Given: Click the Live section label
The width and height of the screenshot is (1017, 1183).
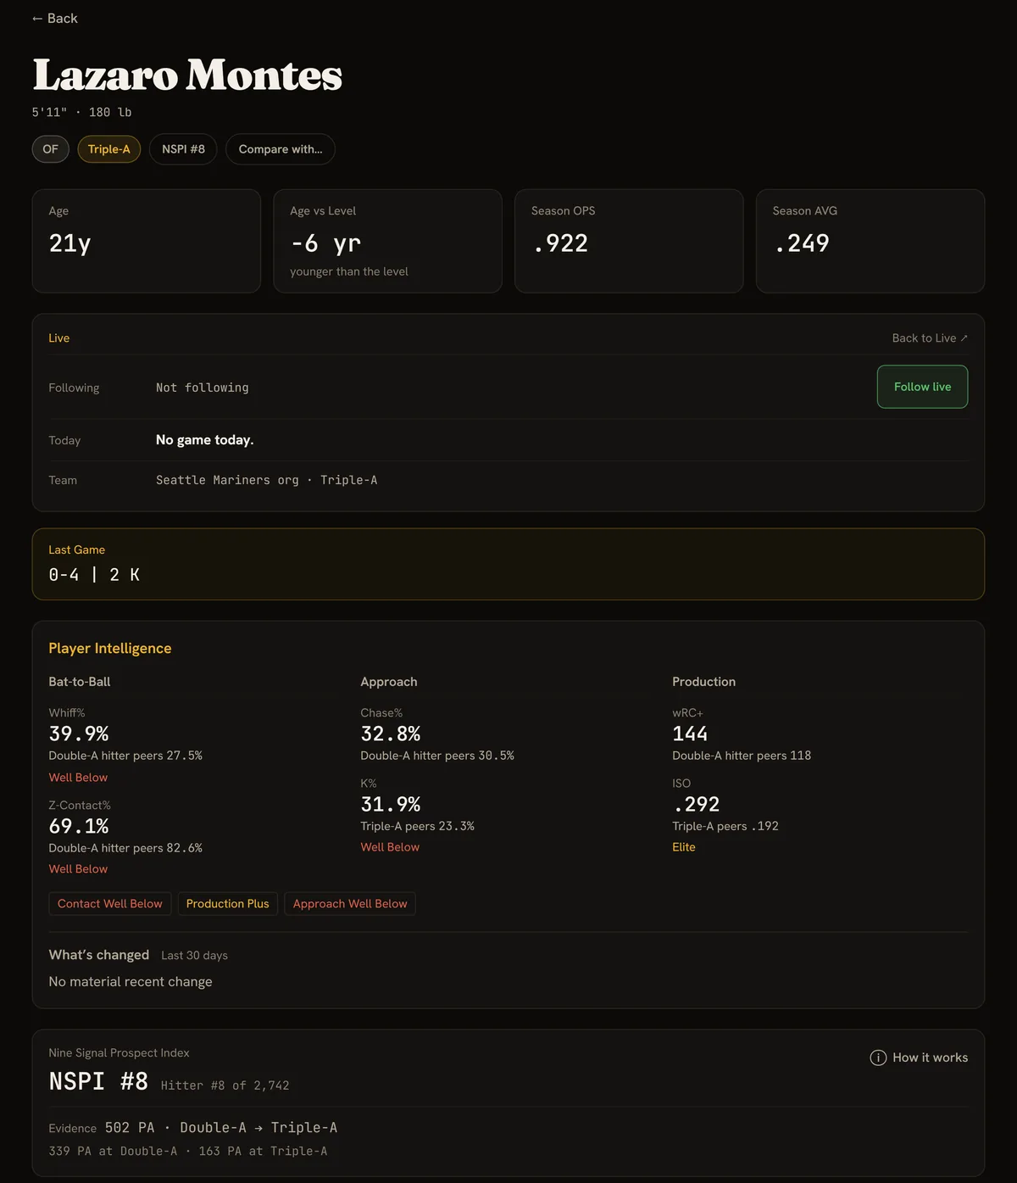Looking at the screenshot, I should pos(59,338).
